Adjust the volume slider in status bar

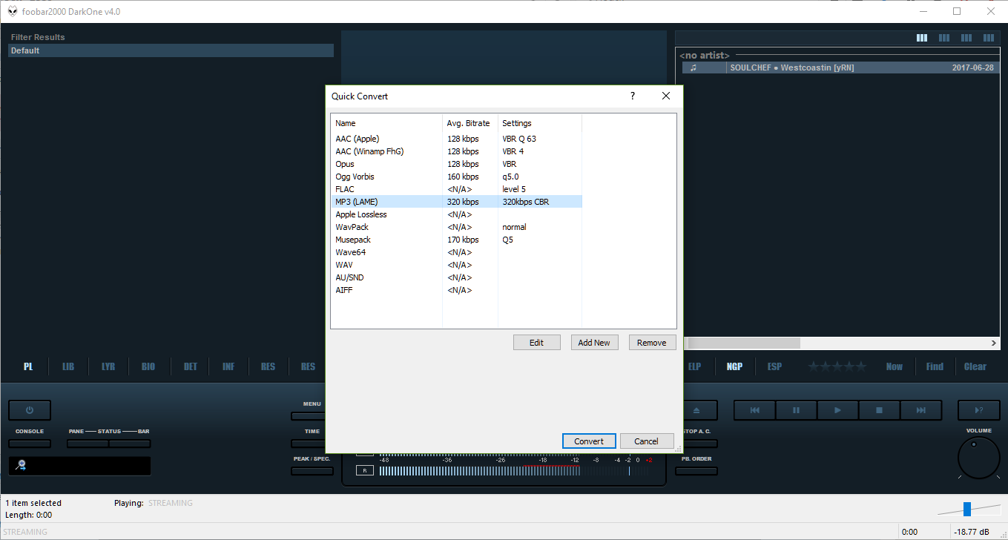[x=966, y=509]
